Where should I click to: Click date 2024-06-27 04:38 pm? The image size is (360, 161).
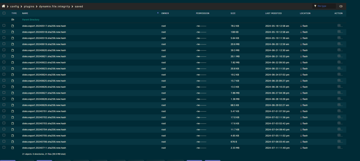[x=277, y=93]
